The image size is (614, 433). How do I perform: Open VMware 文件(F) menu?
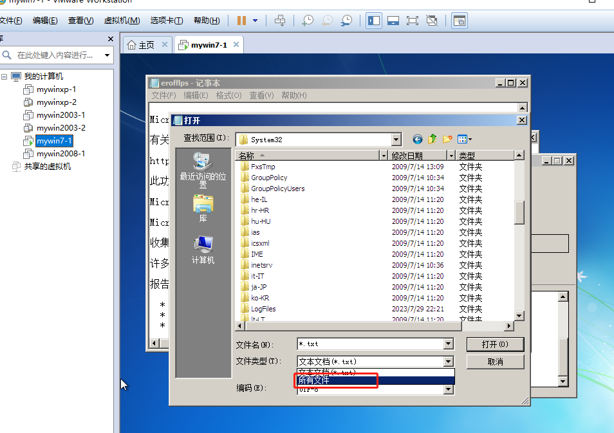tap(10, 21)
